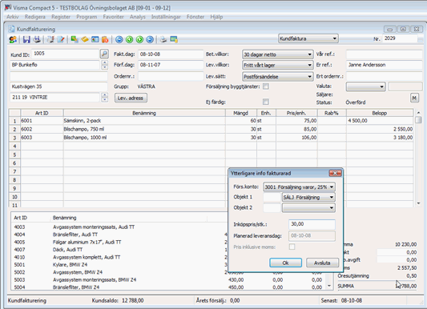The height and width of the screenshot is (309, 427).
Task: Click the Ok button in dialog
Action: pos(285,263)
